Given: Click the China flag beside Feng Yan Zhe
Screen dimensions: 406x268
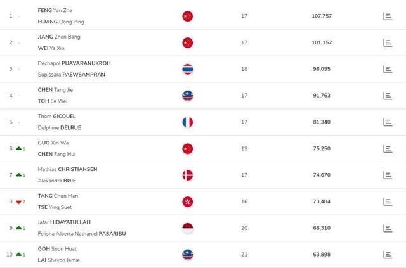Looking at the screenshot, I should (187, 16).
